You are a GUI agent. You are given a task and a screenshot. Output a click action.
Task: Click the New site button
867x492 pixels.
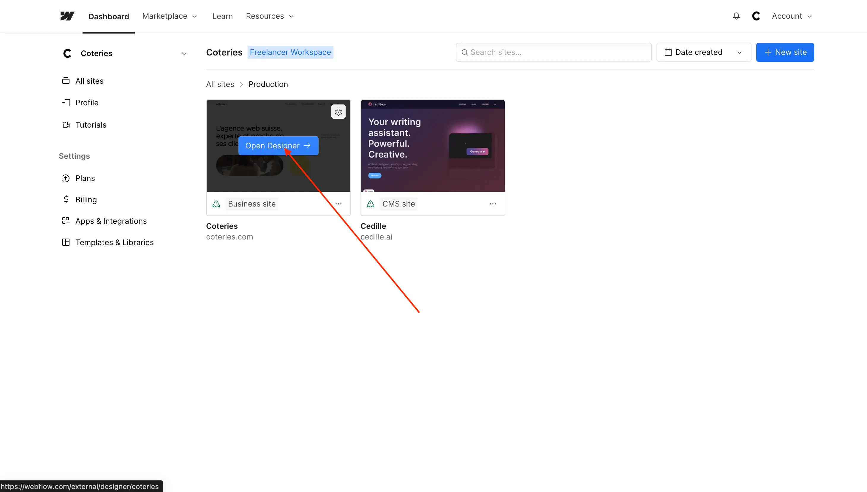click(x=785, y=52)
